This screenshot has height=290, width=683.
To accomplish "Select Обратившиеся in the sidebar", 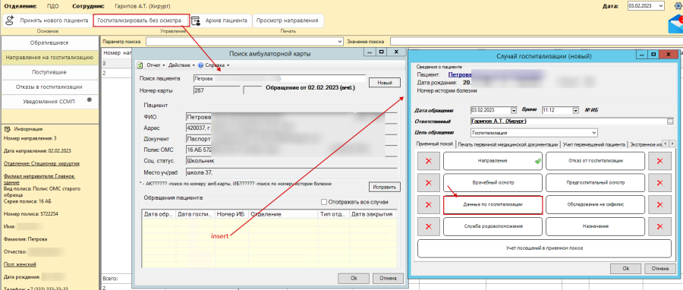I will click(49, 43).
